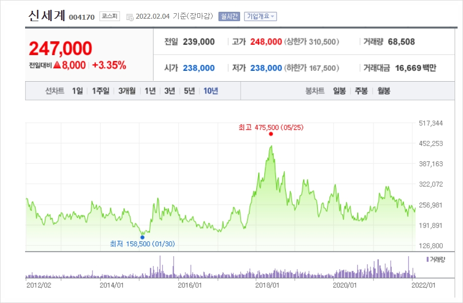This screenshot has width=463, height=303.
Task: Click the 2022.02.04 기준(장마감) date text
Action: pos(174,16)
